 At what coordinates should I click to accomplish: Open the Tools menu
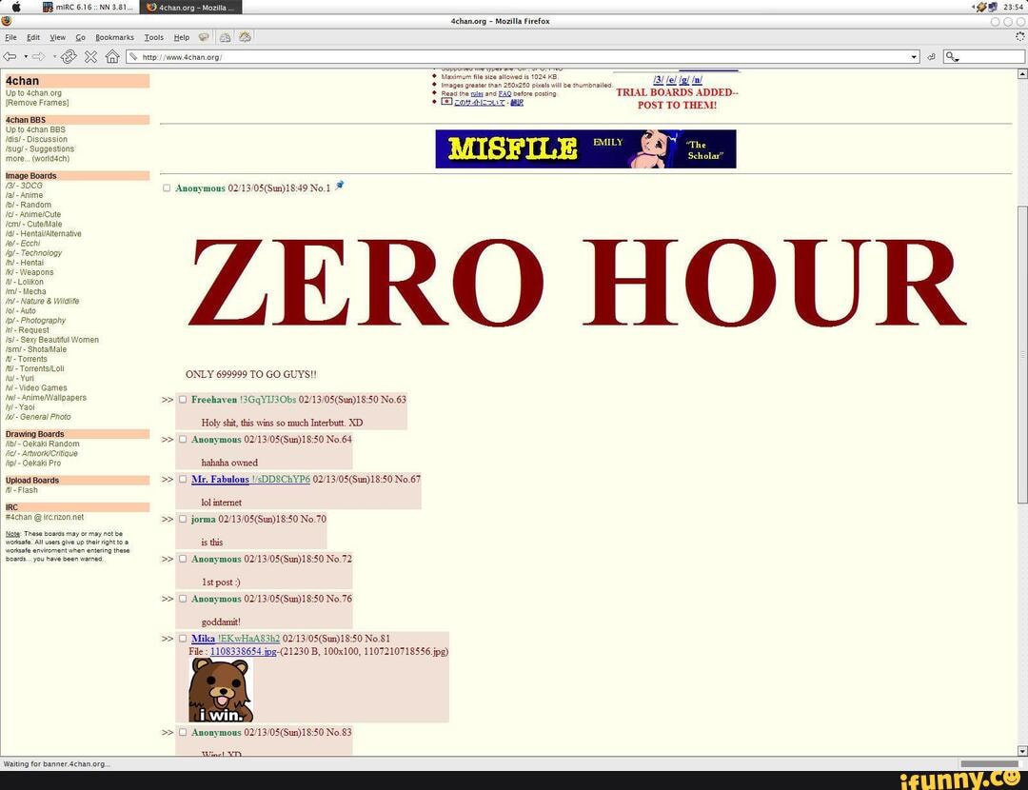[x=153, y=37]
